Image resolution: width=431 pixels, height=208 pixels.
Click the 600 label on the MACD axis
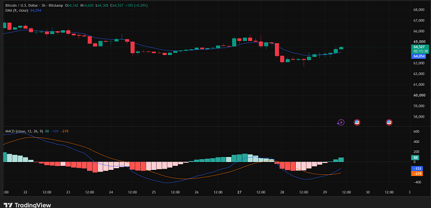pyautogui.click(x=416, y=132)
